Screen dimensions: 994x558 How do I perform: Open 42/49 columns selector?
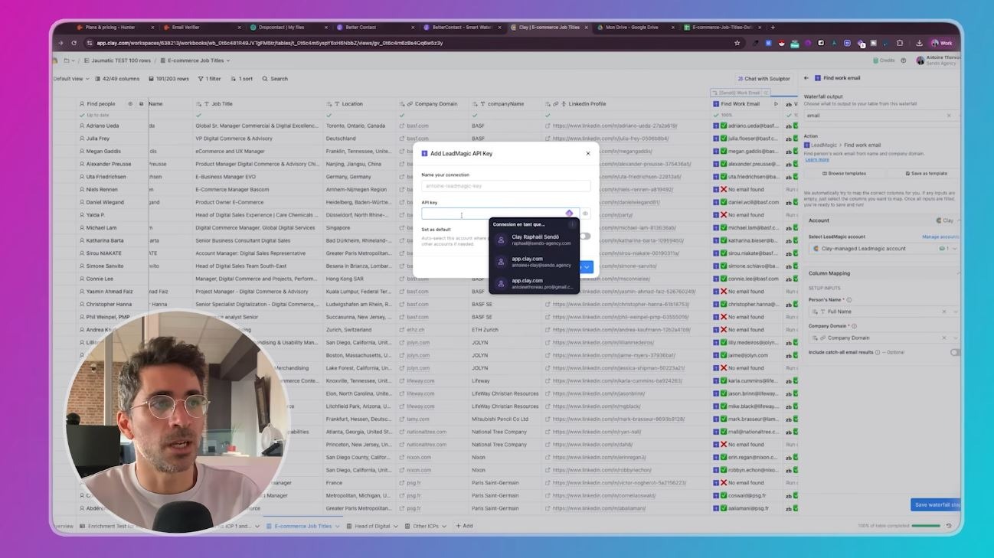pos(117,79)
